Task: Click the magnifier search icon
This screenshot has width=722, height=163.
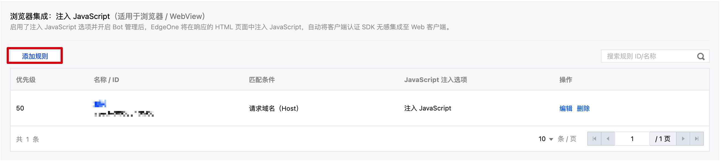Action: click(701, 57)
